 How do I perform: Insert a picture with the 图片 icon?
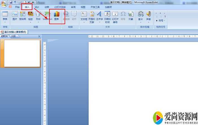pyautogui.click(x=15, y=16)
